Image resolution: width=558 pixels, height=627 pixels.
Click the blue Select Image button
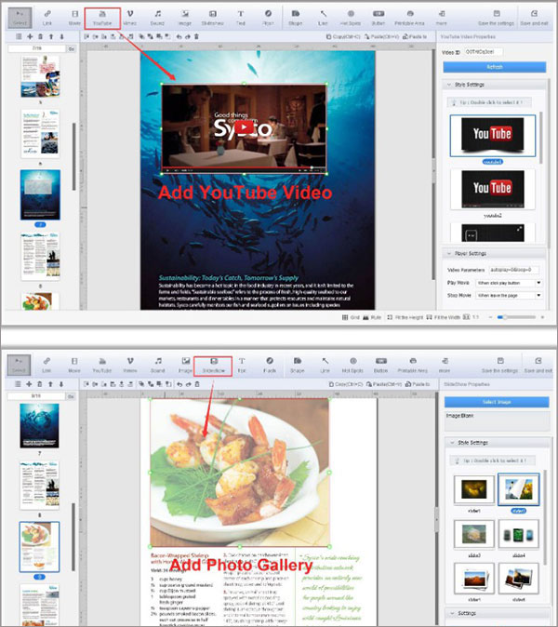point(497,402)
